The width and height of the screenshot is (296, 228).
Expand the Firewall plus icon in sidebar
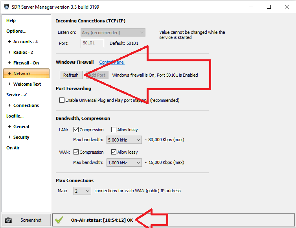(x=9, y=63)
